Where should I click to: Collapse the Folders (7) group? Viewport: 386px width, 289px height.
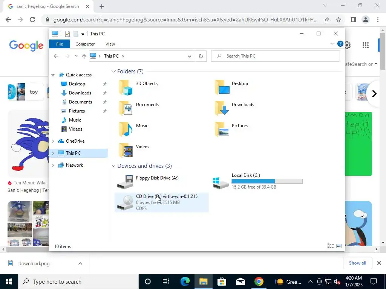pyautogui.click(x=113, y=71)
